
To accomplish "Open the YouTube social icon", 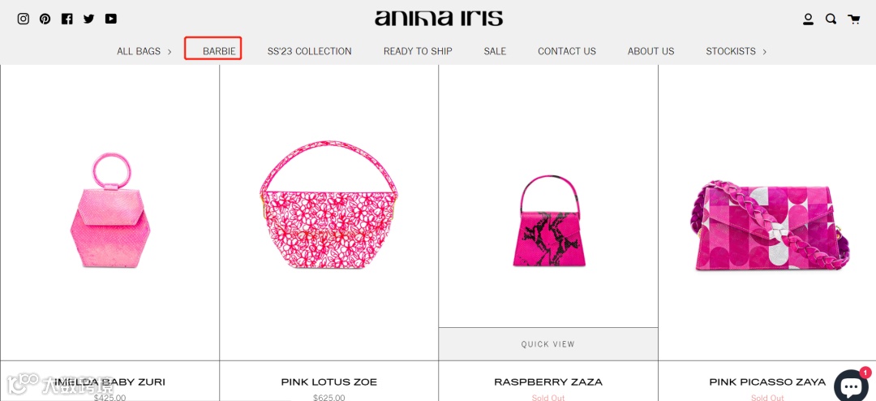I will point(111,19).
